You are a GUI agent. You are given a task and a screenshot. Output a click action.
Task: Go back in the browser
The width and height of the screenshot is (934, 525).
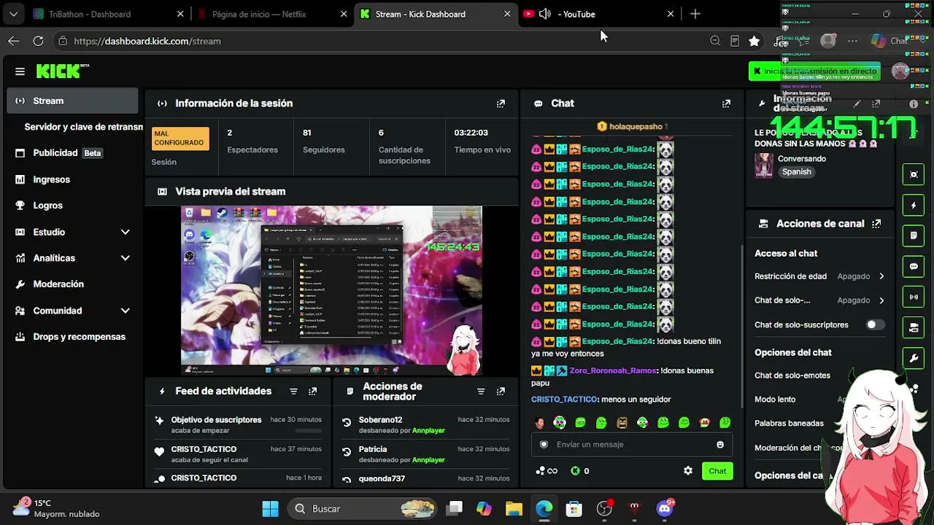(14, 41)
